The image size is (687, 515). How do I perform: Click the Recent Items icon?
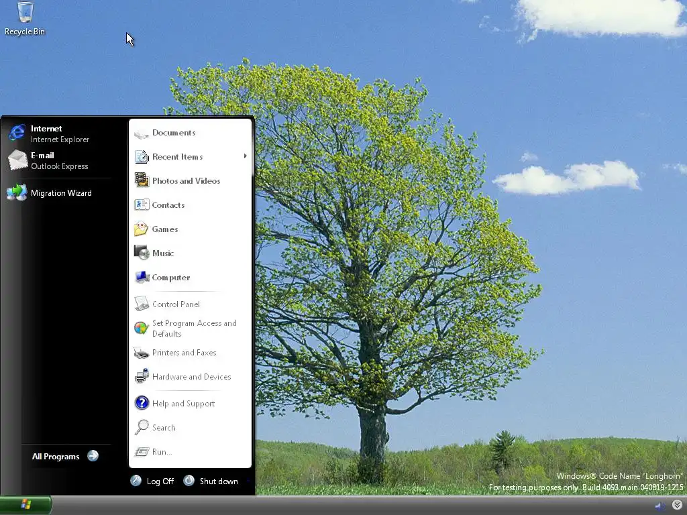tap(142, 157)
